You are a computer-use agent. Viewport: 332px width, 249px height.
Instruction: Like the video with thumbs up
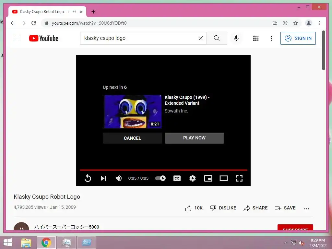click(x=194, y=208)
